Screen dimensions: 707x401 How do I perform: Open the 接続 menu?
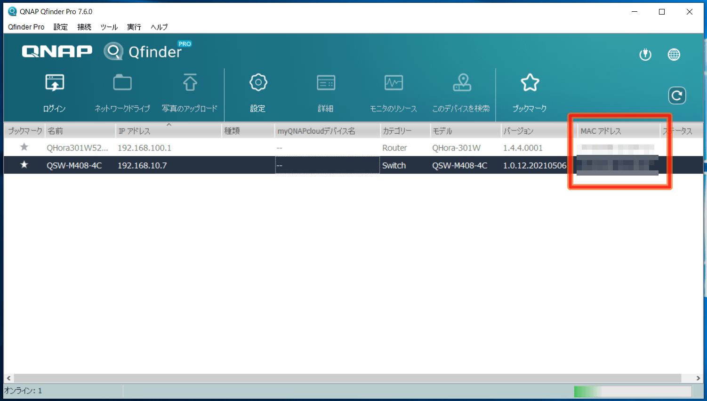pyautogui.click(x=84, y=27)
